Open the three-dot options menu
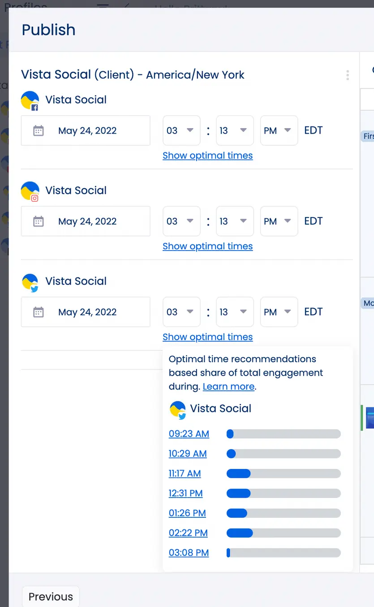The width and height of the screenshot is (374, 607). click(x=348, y=75)
